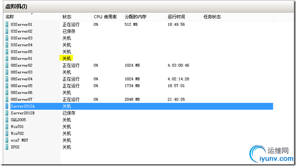Click the 18:57:01 uptime value
296x166 pixels.
[176, 86]
